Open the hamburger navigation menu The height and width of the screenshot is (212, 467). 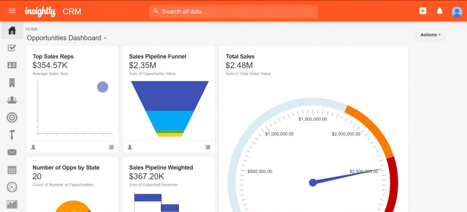12,11
